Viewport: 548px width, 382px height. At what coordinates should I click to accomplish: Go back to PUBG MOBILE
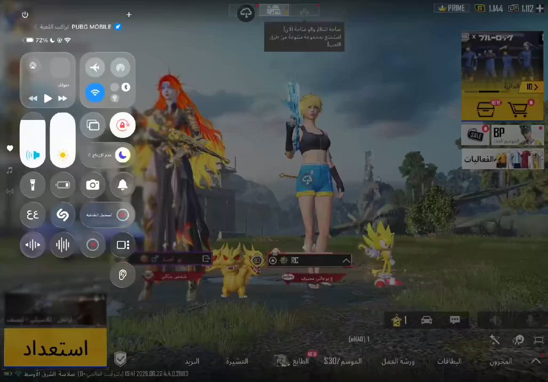tap(78, 27)
